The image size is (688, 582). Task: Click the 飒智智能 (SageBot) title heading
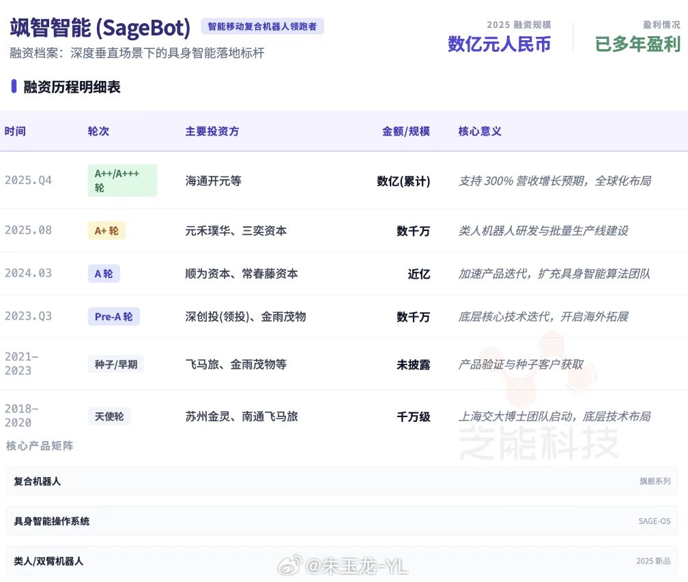point(100,28)
